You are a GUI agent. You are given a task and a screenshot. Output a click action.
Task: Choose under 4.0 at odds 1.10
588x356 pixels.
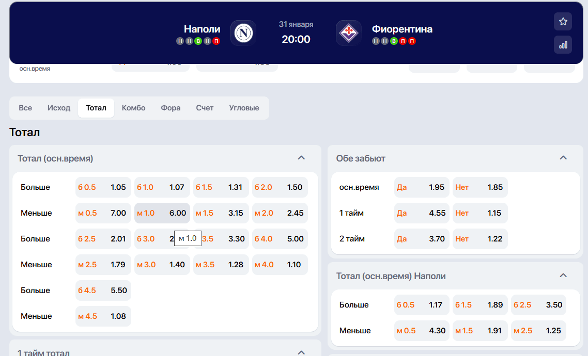pos(280,265)
